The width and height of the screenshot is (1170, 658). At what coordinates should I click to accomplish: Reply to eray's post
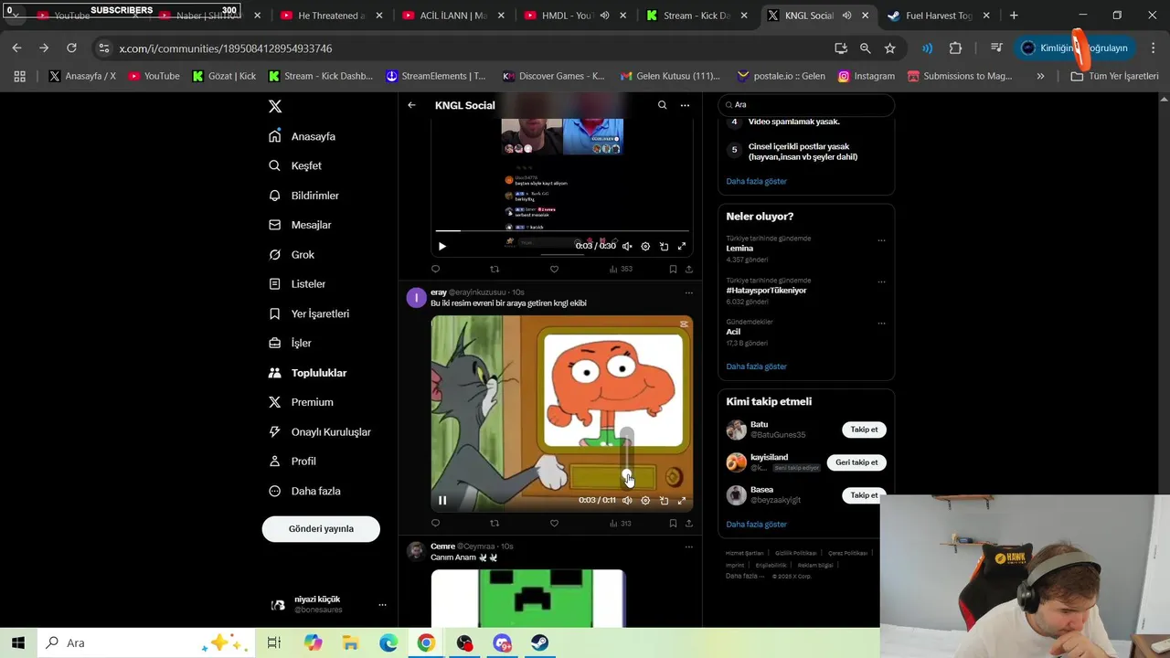[x=435, y=523]
